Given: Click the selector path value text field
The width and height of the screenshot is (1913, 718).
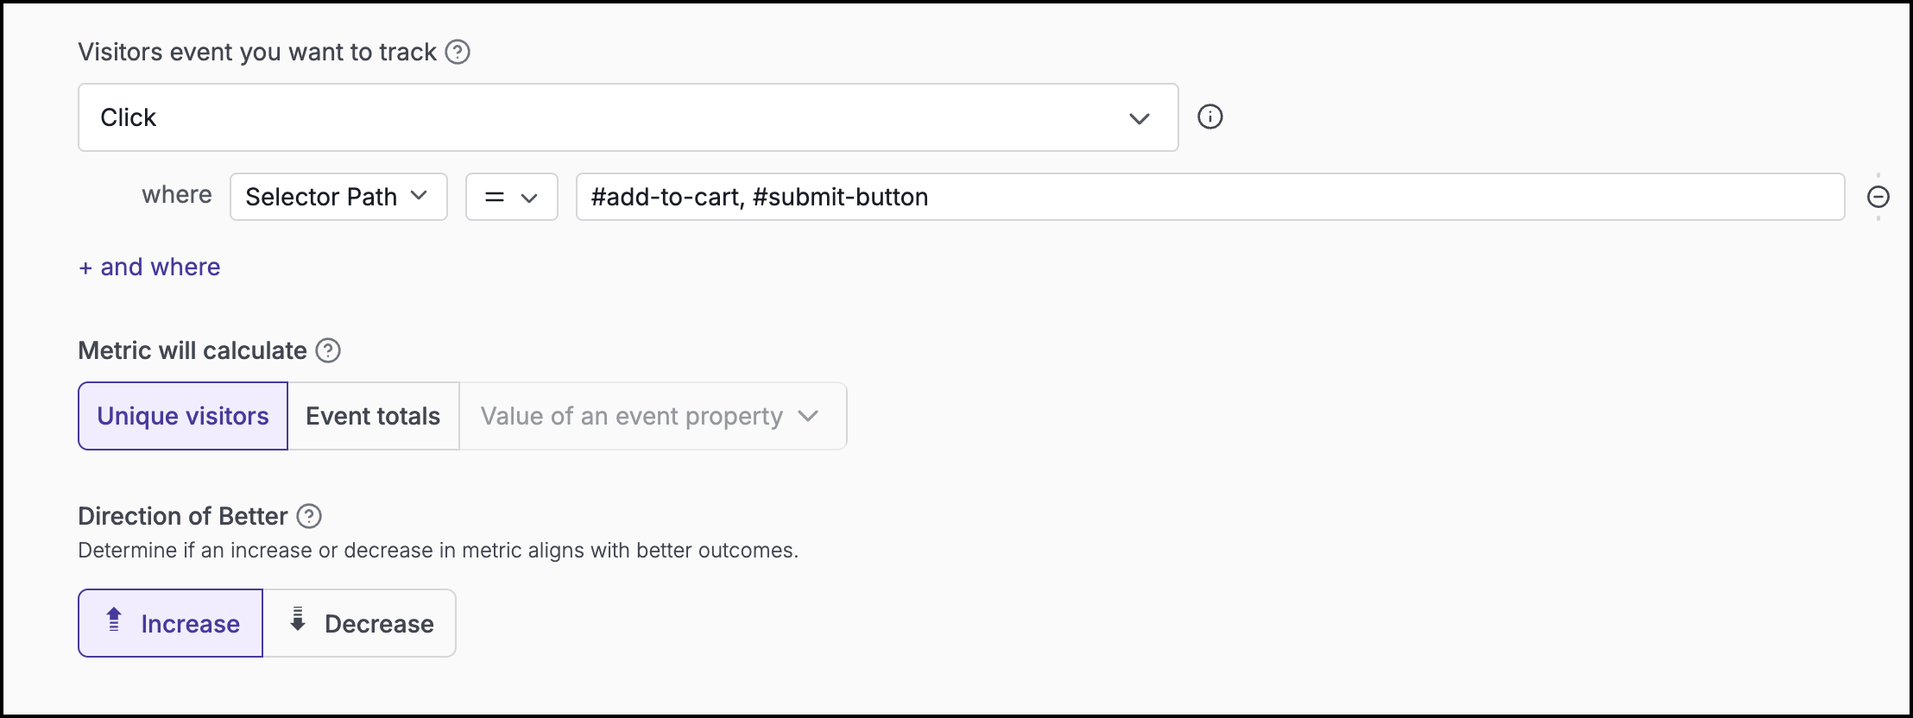Looking at the screenshot, I should [x=1209, y=197].
